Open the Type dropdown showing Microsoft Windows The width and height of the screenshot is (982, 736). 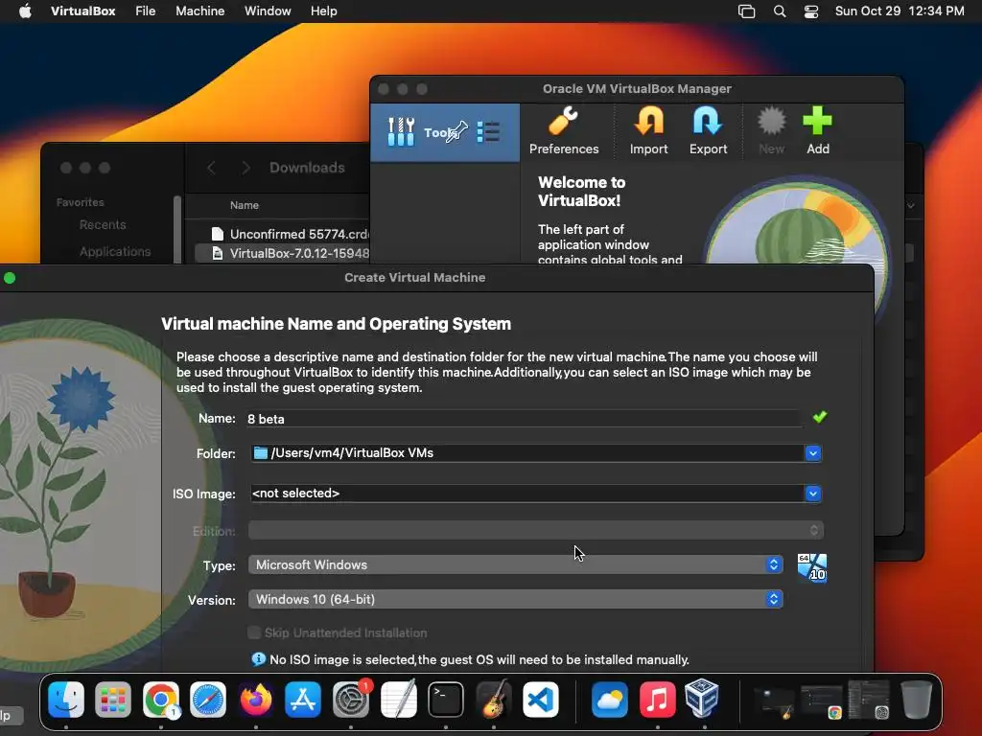(515, 564)
